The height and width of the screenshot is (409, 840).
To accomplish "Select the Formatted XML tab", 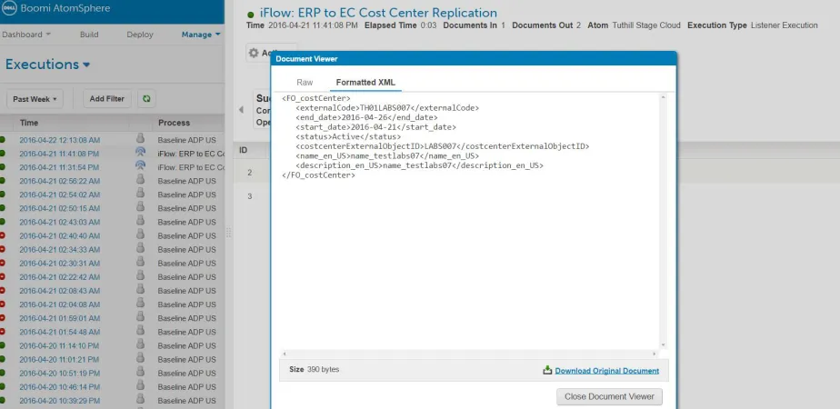I will click(365, 83).
